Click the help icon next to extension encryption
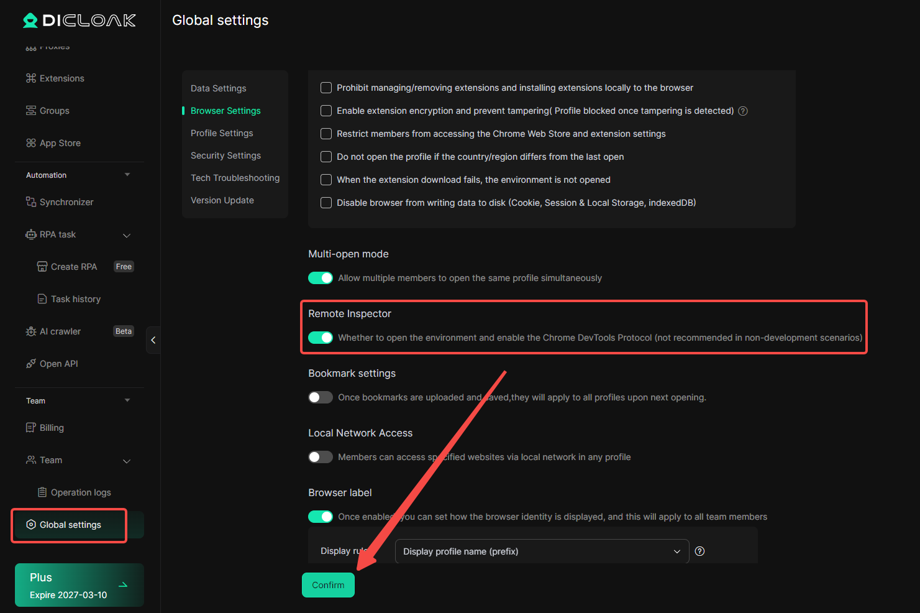This screenshot has width=920, height=613. click(743, 111)
